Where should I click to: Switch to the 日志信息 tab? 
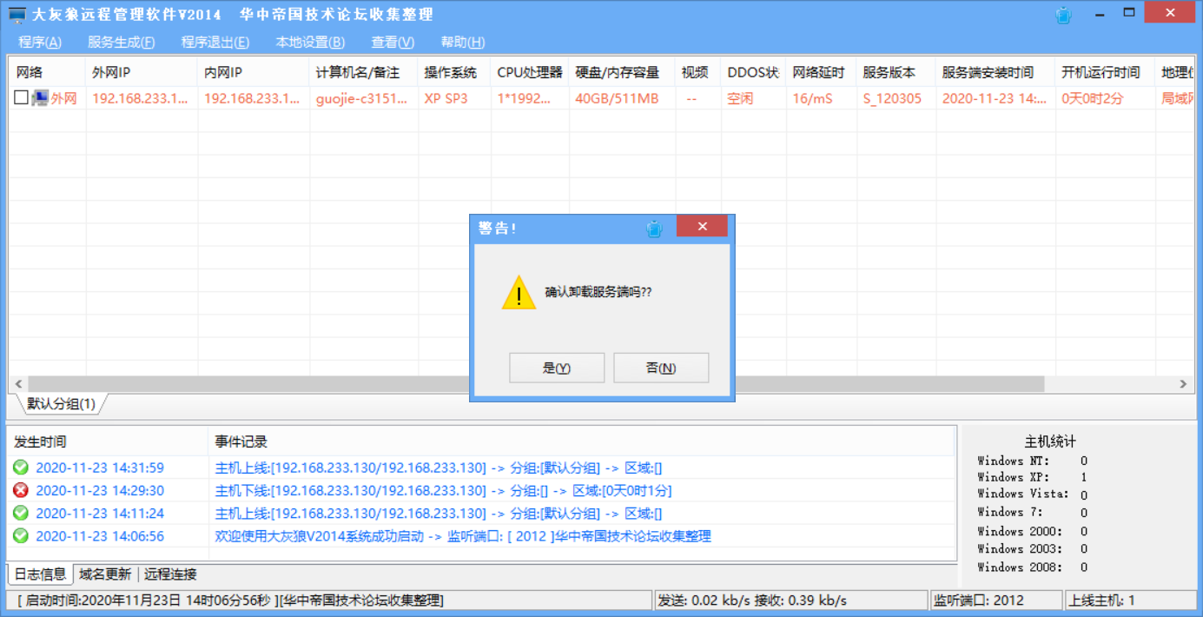(x=40, y=574)
